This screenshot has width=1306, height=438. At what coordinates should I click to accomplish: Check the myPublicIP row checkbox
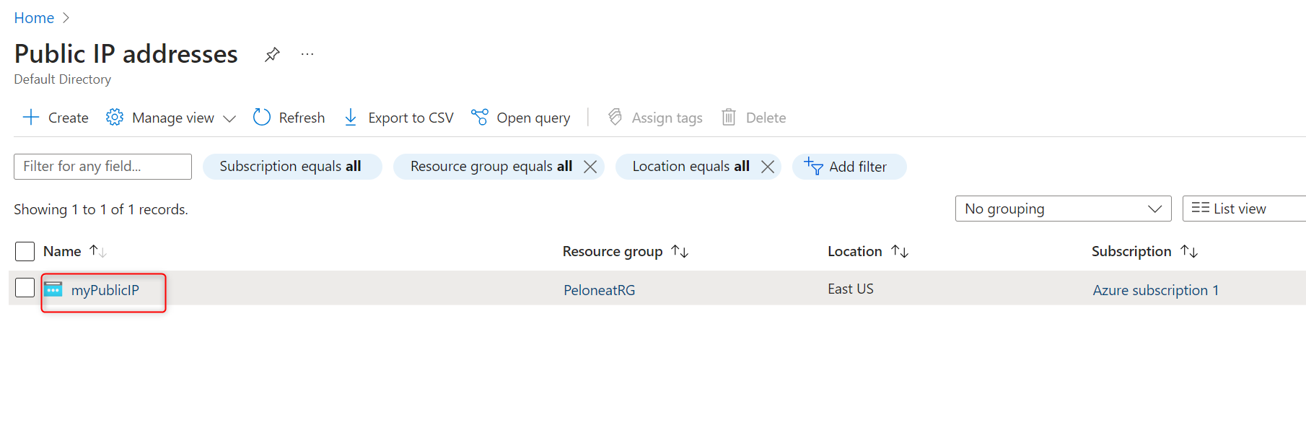click(25, 288)
